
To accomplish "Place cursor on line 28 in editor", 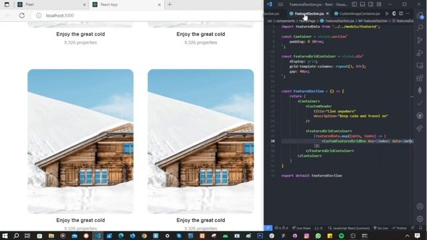I will [x=348, y=141].
